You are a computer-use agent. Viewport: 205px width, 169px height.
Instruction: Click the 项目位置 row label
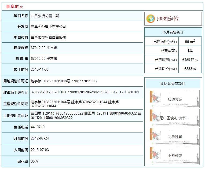21,37
